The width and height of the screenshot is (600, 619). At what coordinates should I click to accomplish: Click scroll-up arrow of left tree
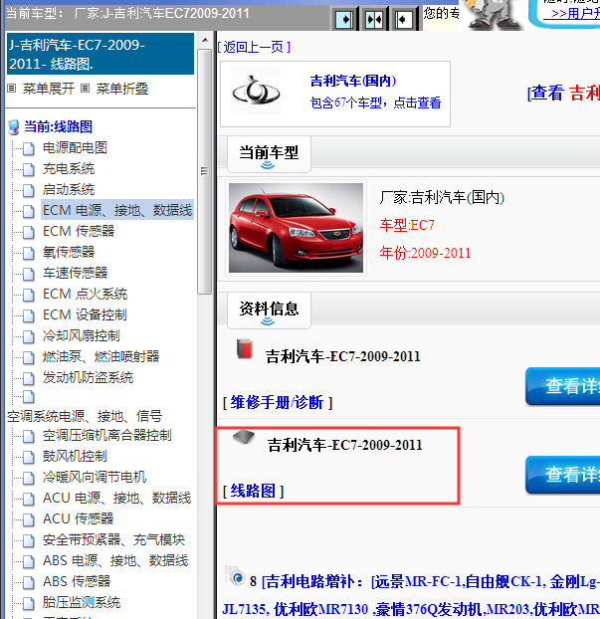(205, 40)
